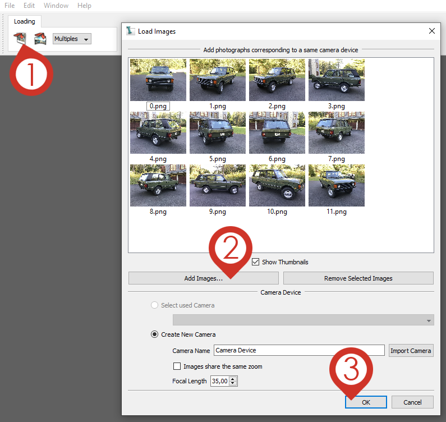The width and height of the screenshot is (446, 422).
Task: Increase Focal Length with up arrow
Action: pos(233,379)
